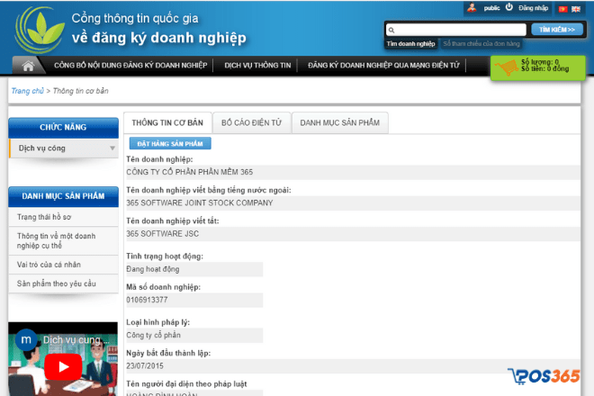Click the Chức năng sidebar header
This screenshot has height=396, width=594.
(63, 127)
